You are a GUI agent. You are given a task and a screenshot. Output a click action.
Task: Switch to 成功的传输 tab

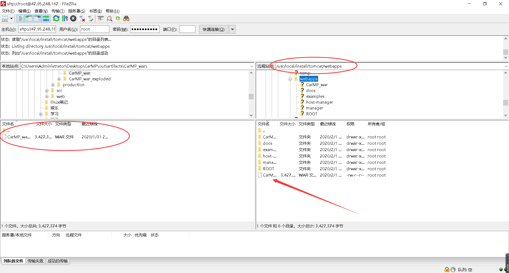(58, 261)
